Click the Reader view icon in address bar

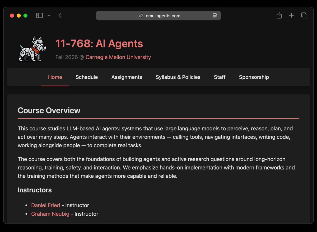(215, 16)
